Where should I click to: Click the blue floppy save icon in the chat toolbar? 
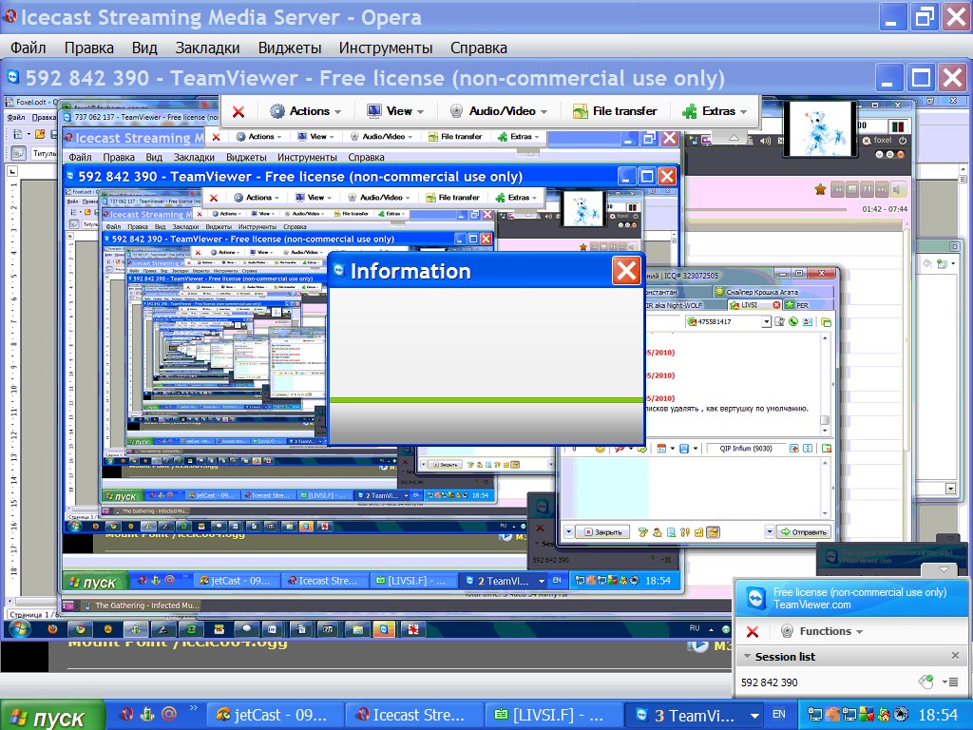[684, 449]
